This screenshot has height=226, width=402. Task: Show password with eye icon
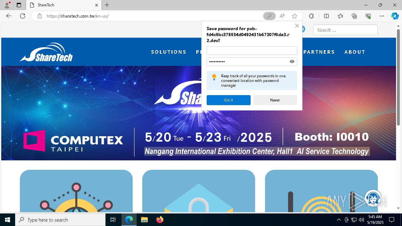tap(292, 62)
